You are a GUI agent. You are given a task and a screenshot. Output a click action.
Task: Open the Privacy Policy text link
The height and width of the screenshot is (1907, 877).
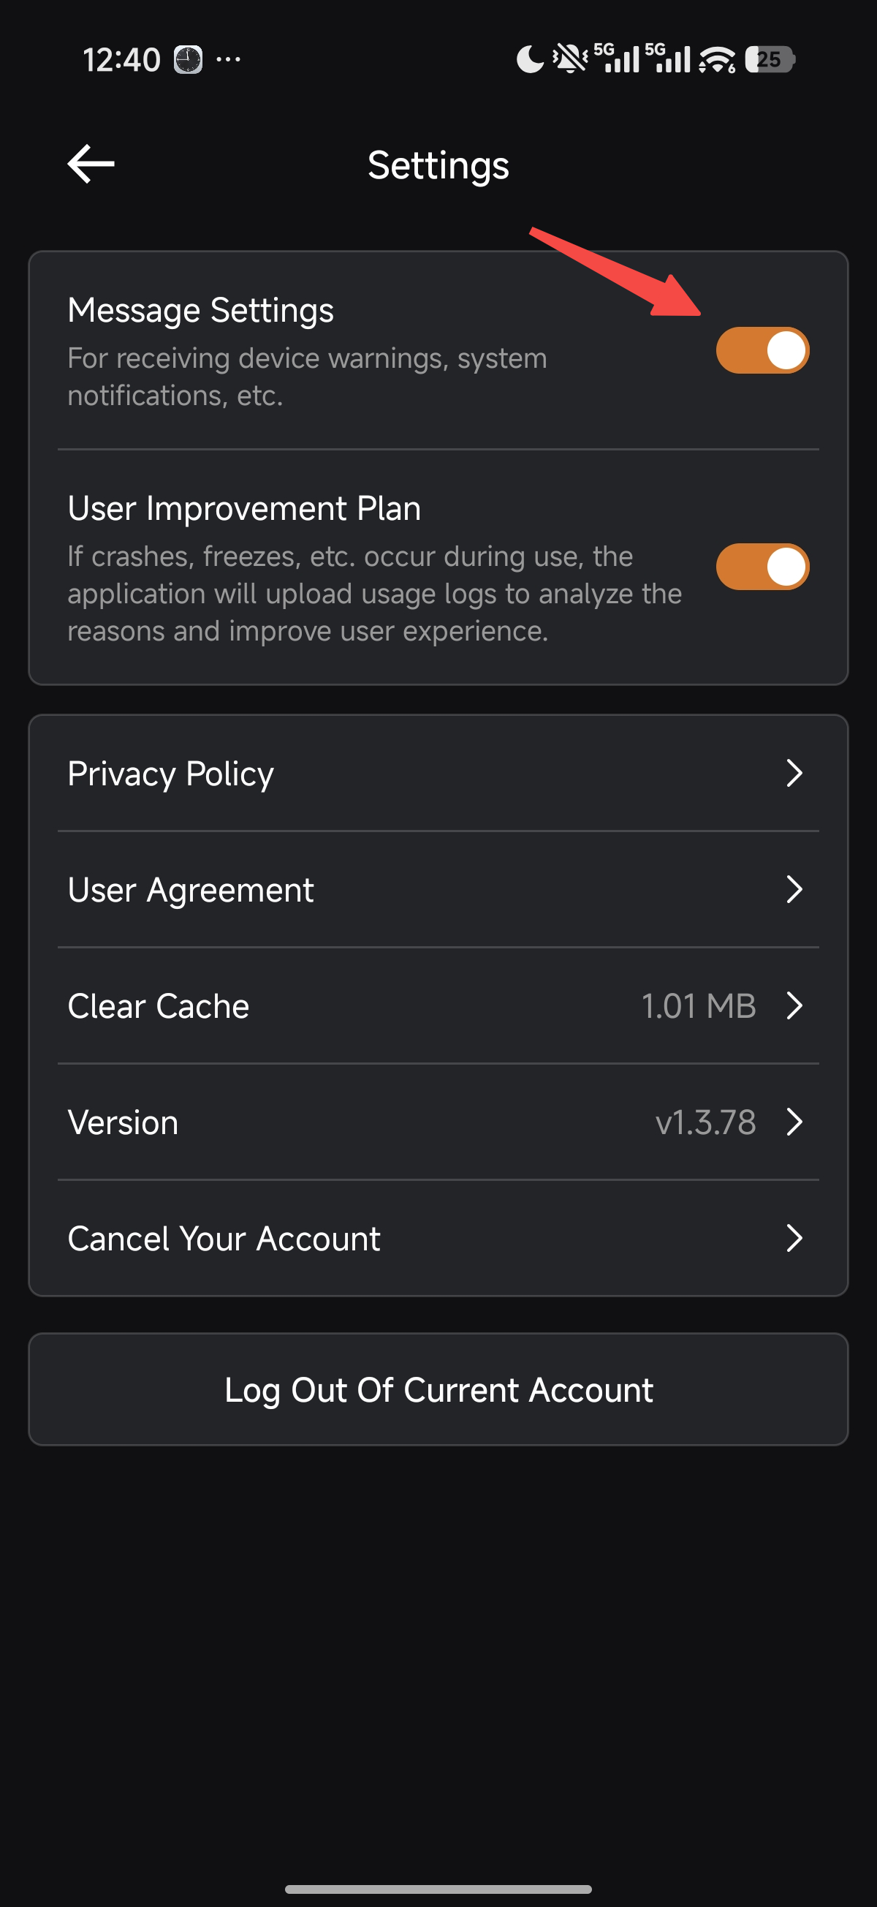(170, 774)
